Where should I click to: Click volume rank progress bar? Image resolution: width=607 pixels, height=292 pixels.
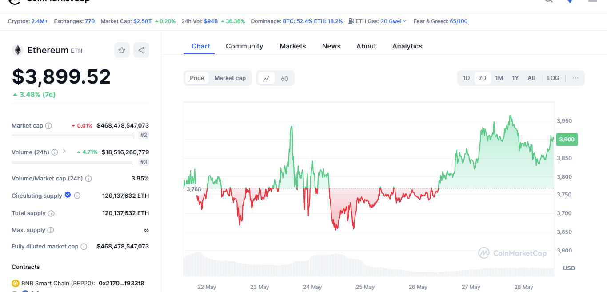click(72, 162)
